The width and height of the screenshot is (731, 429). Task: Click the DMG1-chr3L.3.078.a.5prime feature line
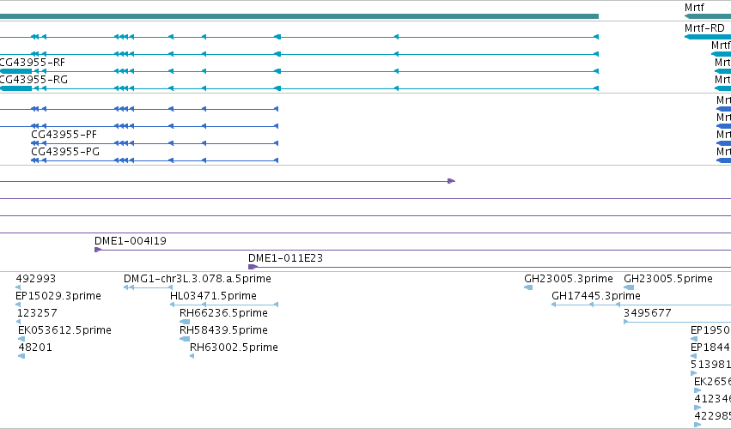pyautogui.click(x=149, y=287)
